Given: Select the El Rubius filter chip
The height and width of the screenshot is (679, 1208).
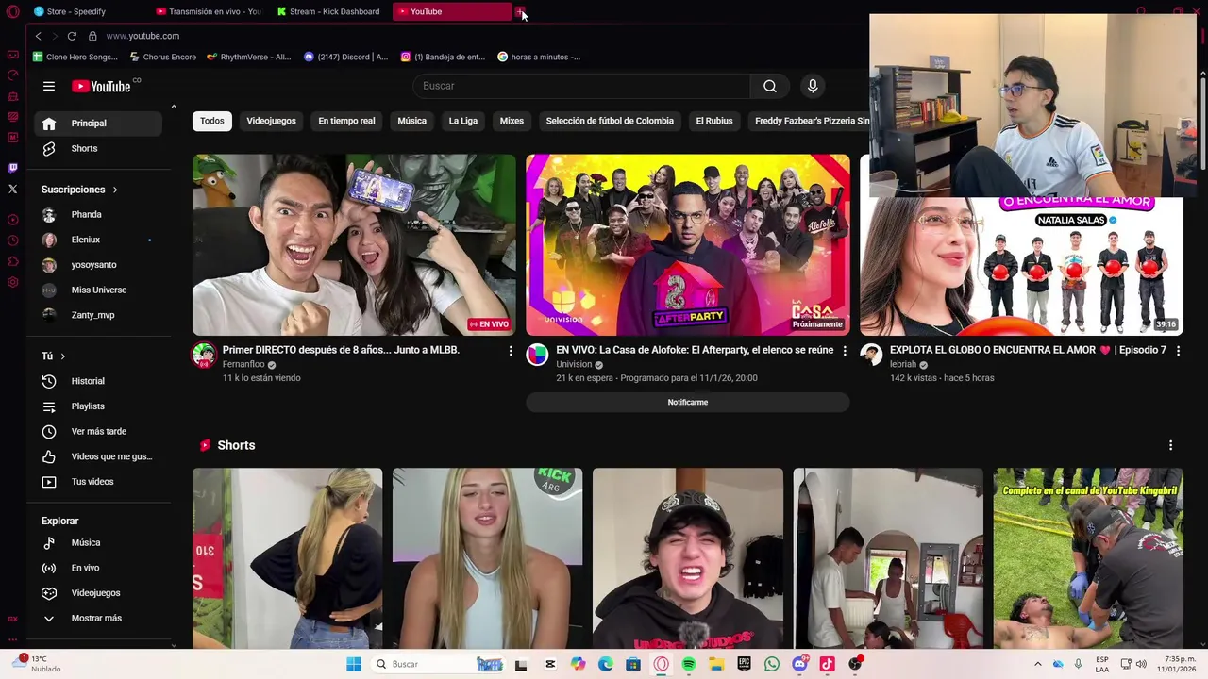Looking at the screenshot, I should [714, 121].
